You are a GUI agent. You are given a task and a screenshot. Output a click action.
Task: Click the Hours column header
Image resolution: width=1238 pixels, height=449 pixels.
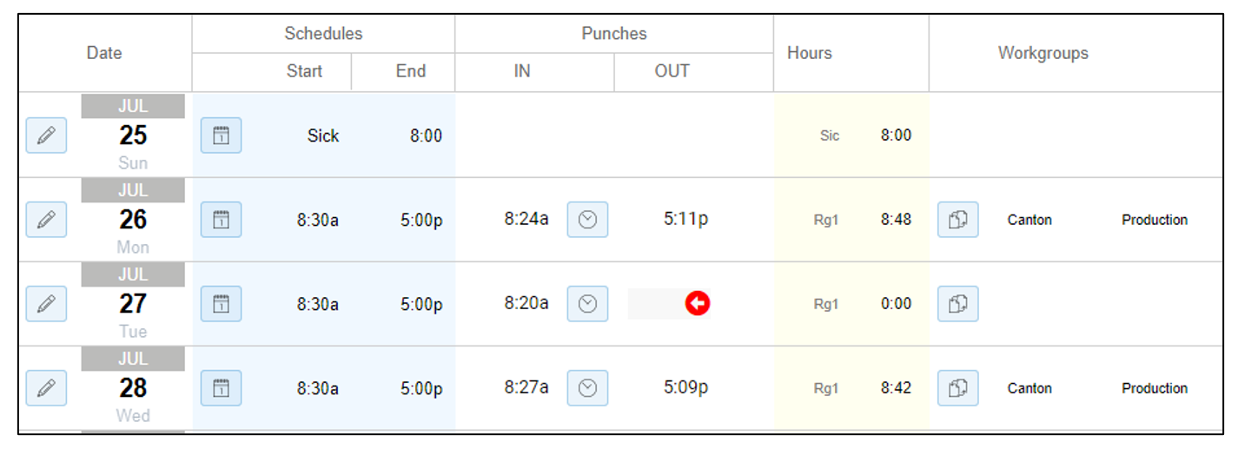(810, 53)
